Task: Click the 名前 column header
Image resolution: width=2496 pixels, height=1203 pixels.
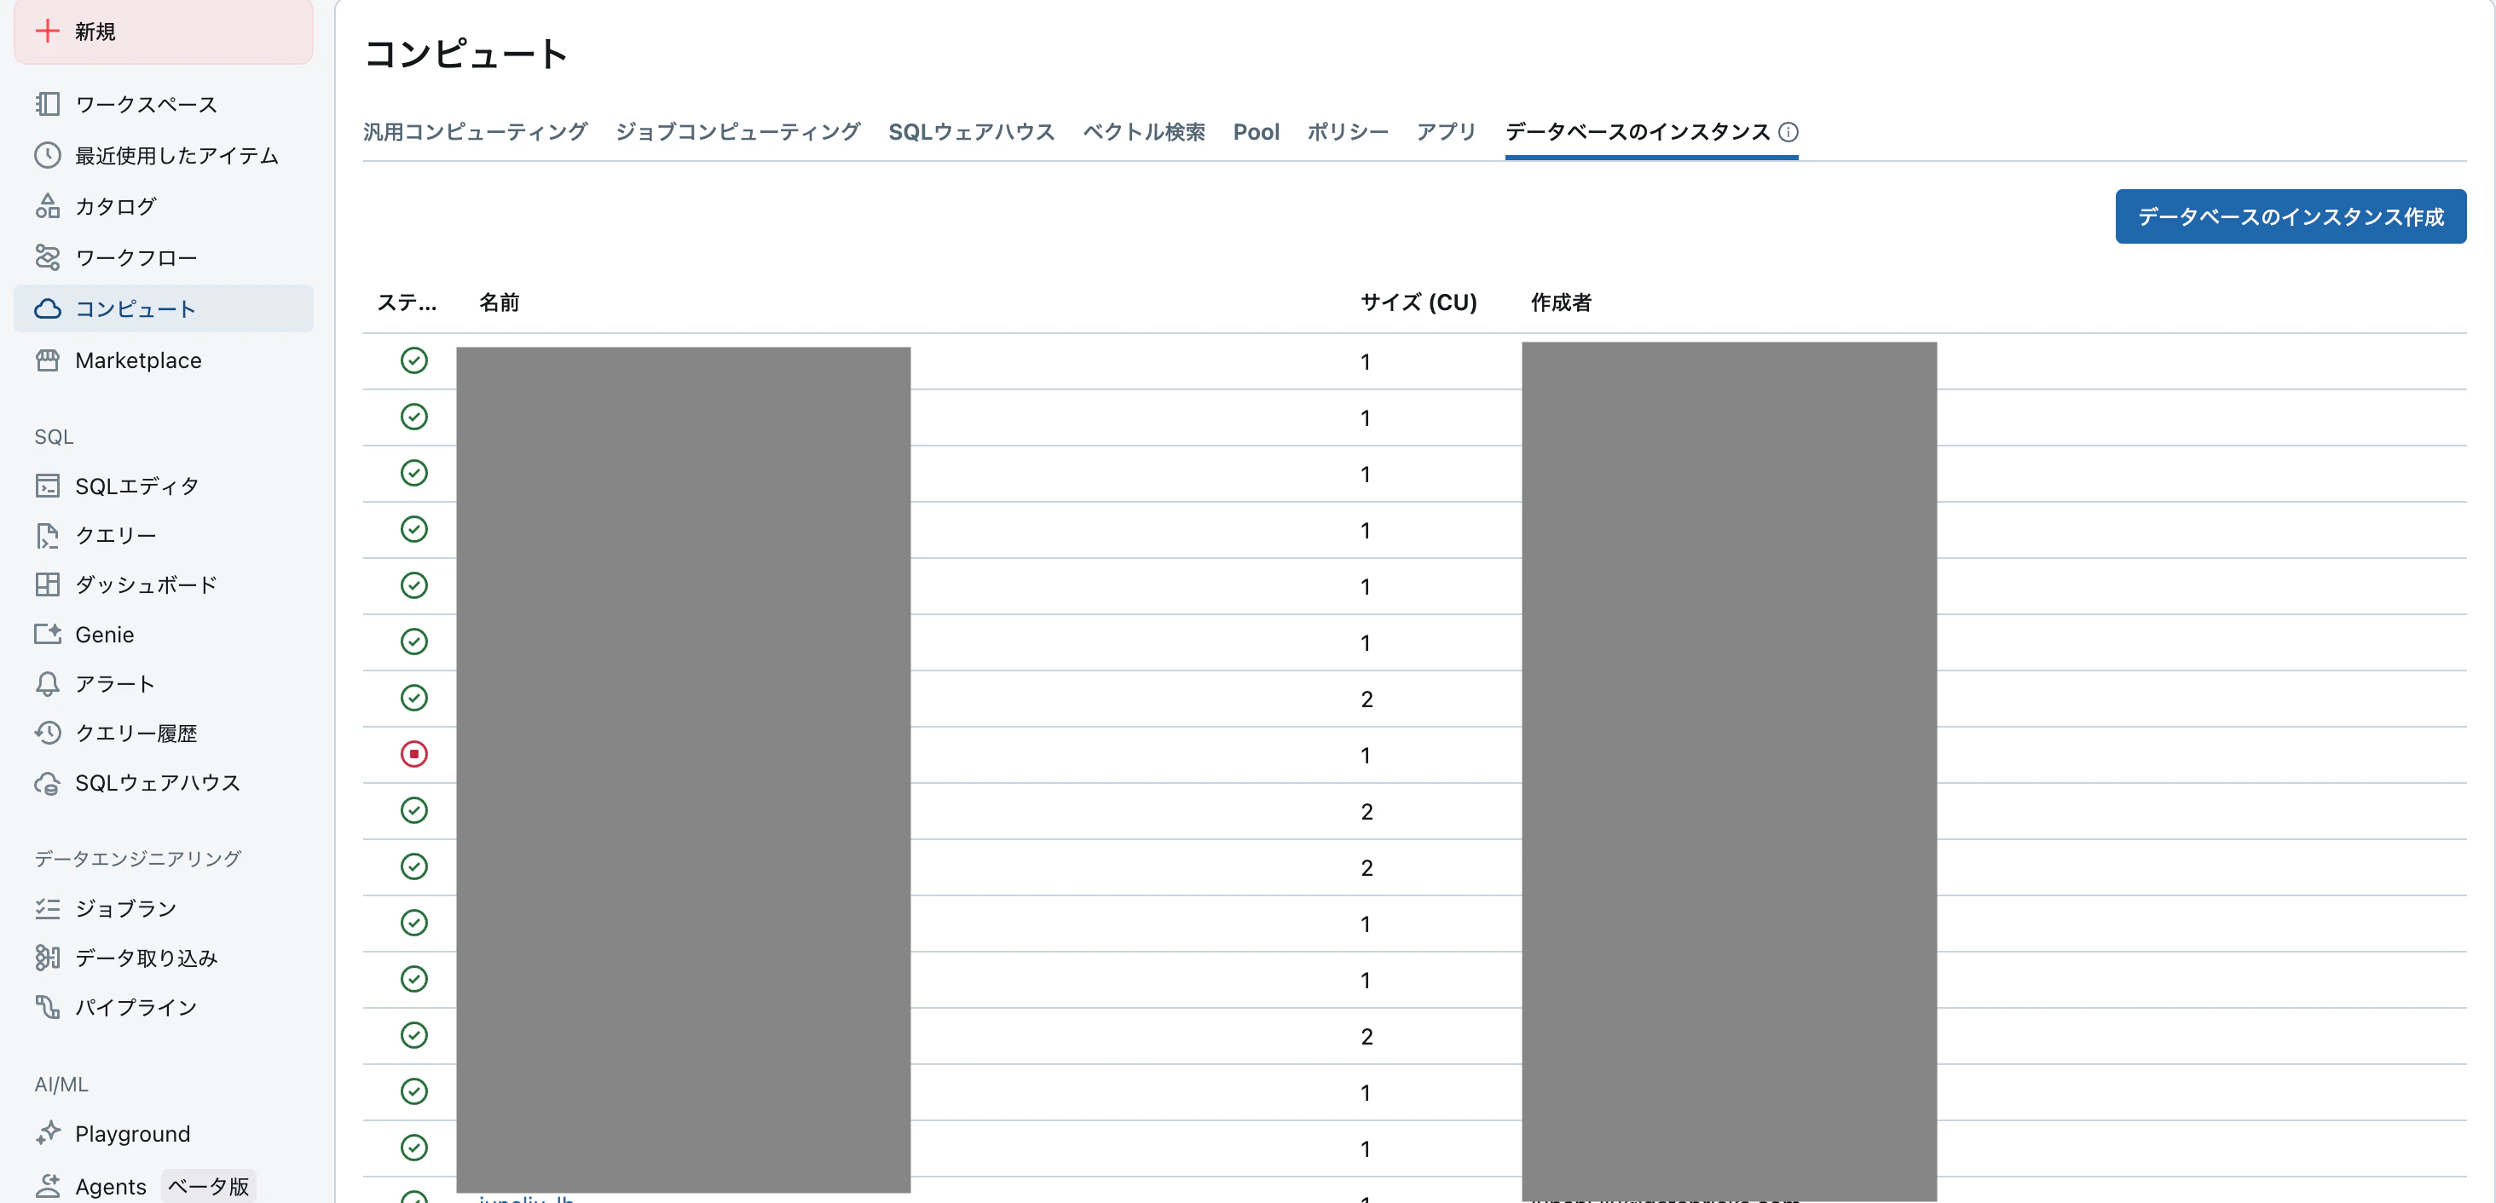Action: 500,302
